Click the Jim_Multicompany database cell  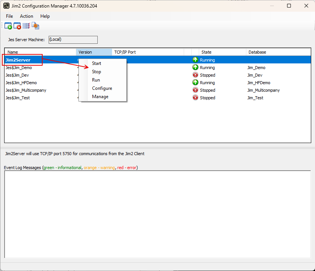(x=263, y=90)
